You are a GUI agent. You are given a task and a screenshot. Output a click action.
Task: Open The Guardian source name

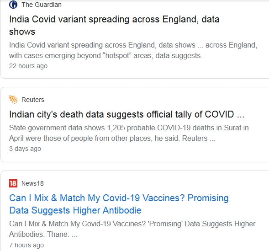[x=42, y=5]
